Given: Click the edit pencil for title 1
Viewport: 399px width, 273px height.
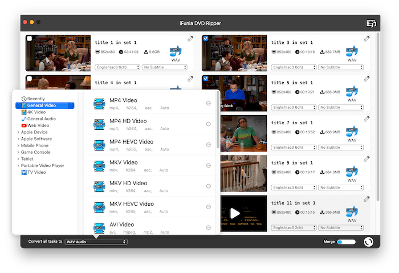Looking at the screenshot, I should (x=190, y=39).
